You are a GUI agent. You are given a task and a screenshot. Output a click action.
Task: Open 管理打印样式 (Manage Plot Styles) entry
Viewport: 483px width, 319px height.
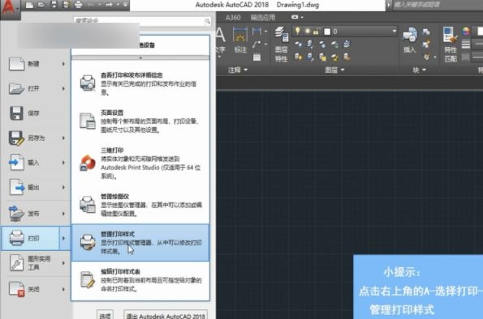(x=140, y=242)
